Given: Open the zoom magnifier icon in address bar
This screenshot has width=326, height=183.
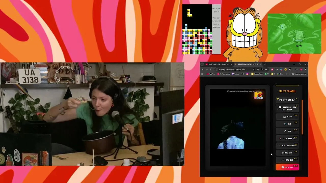Looking at the screenshot, I should (x=258, y=69).
